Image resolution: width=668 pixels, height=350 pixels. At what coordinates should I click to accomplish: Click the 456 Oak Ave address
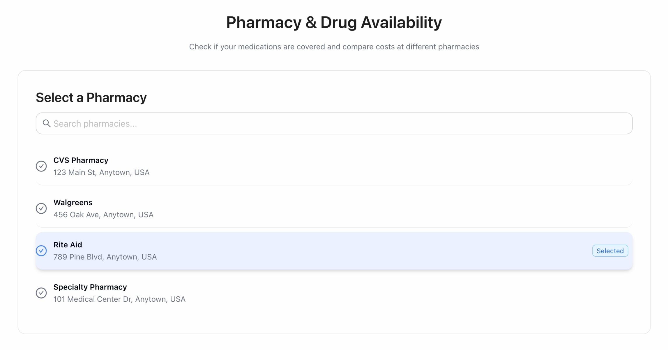click(103, 215)
